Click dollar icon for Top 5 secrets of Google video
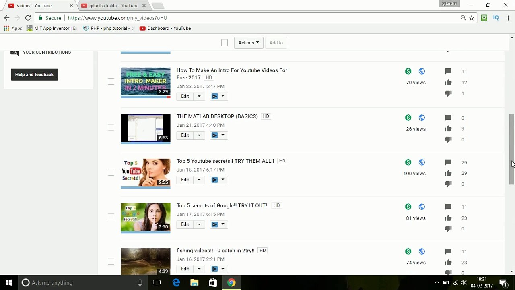The image size is (515, 290). [x=408, y=207]
